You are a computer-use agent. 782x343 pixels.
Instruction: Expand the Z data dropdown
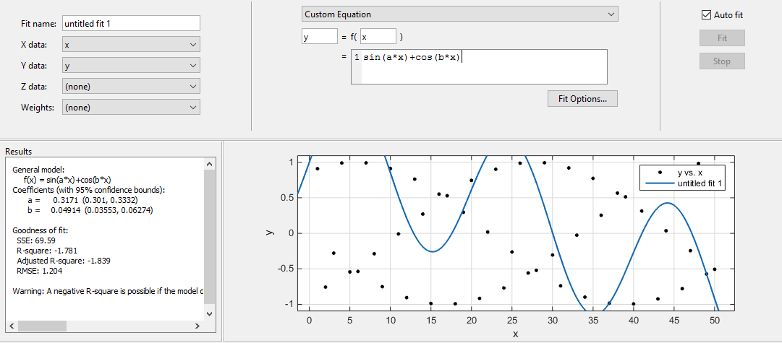click(x=131, y=86)
